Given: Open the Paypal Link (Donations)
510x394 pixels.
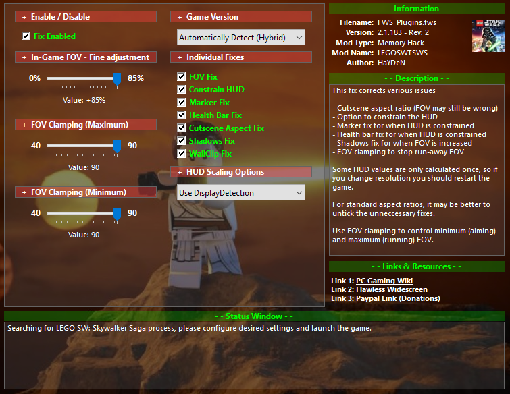Looking at the screenshot, I should (x=398, y=298).
